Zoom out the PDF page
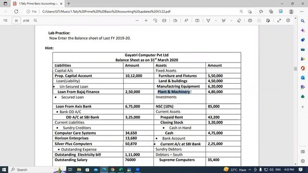The width and height of the screenshot is (308, 173). (x=137, y=20)
